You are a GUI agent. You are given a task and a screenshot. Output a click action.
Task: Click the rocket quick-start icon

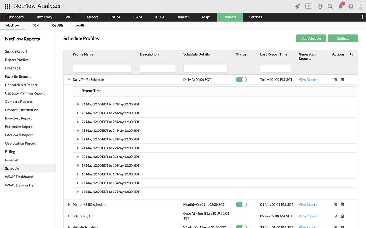297,6
